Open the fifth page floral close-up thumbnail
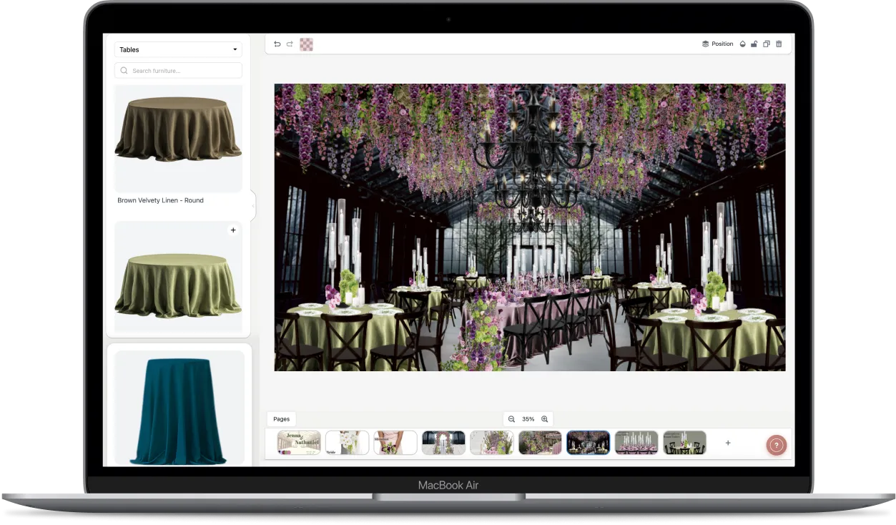Screen dimensions: 896x525 [x=492, y=443]
